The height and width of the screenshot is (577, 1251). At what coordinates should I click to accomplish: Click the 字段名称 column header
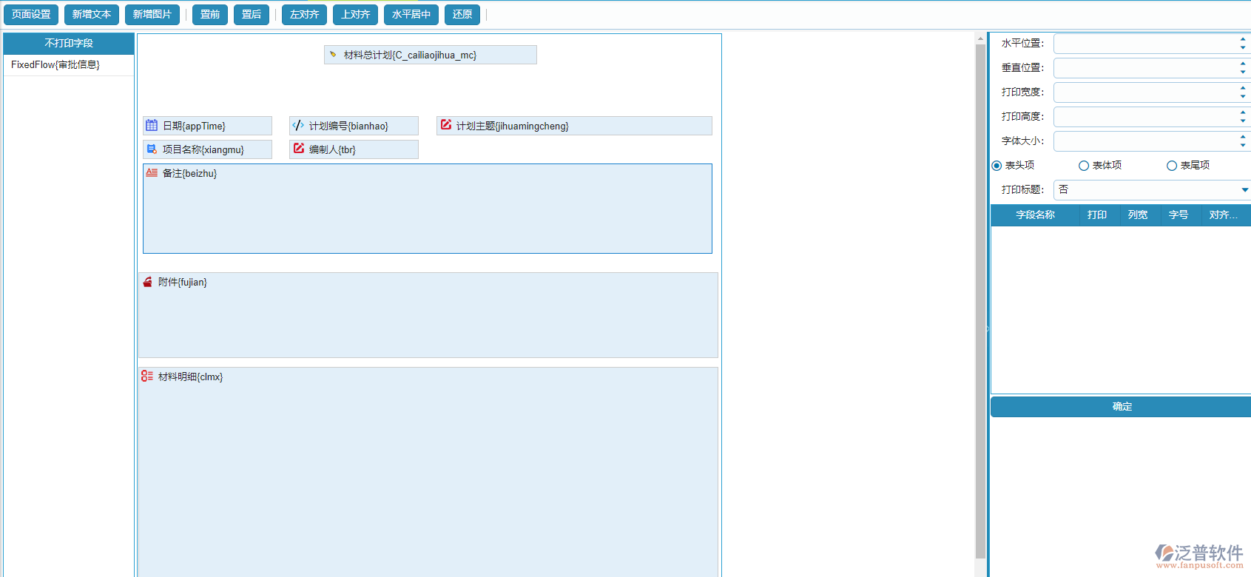point(1035,215)
